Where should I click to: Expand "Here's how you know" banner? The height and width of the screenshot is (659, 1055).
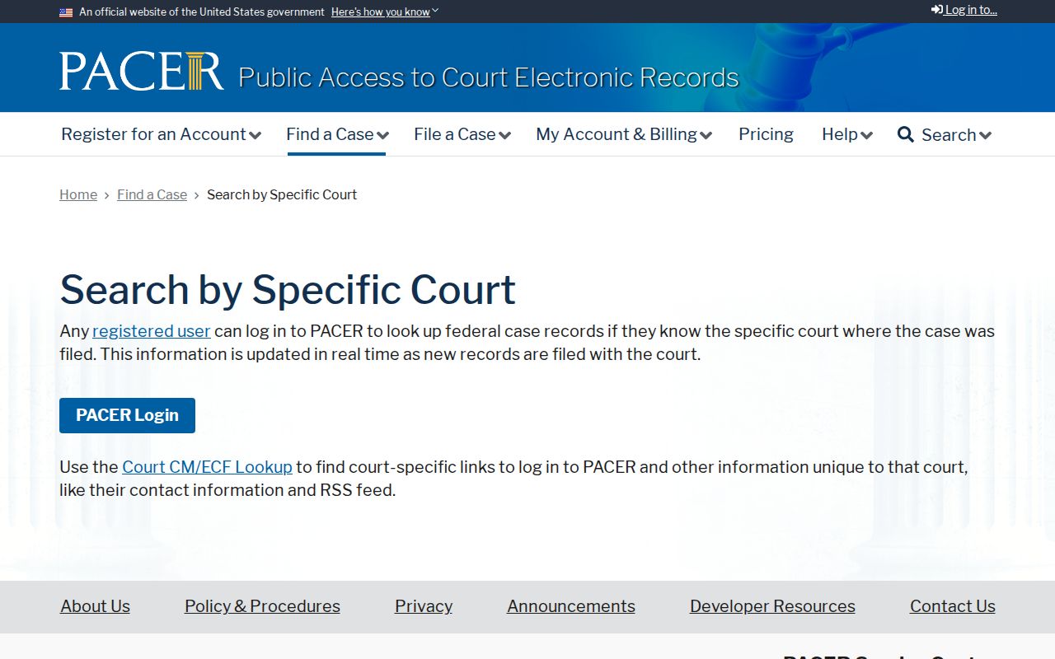385,12
